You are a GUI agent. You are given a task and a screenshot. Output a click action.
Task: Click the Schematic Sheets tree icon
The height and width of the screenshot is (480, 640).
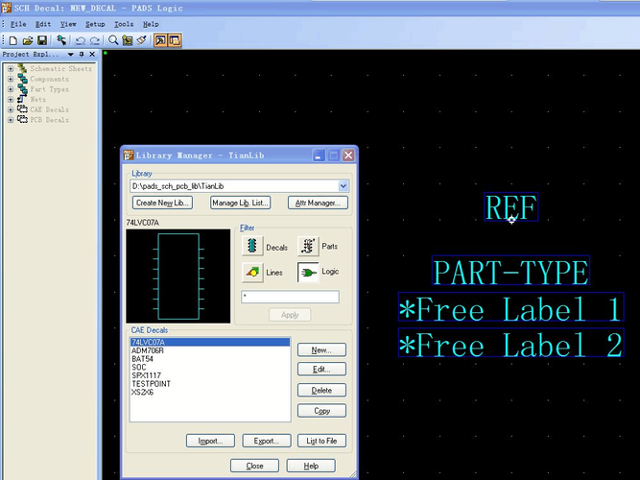click(22, 68)
